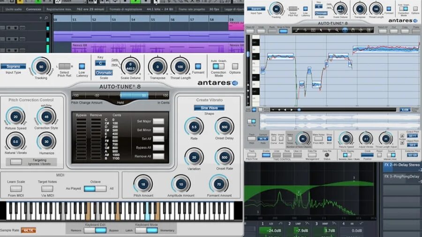This screenshot has height=237, width=422.
Task: Click the Set Major button
Action: coord(158,121)
